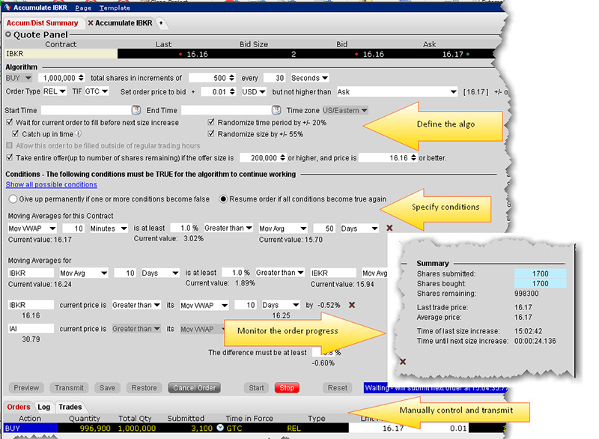Click the Restore button
This screenshot has height=439, width=599.
(144, 388)
